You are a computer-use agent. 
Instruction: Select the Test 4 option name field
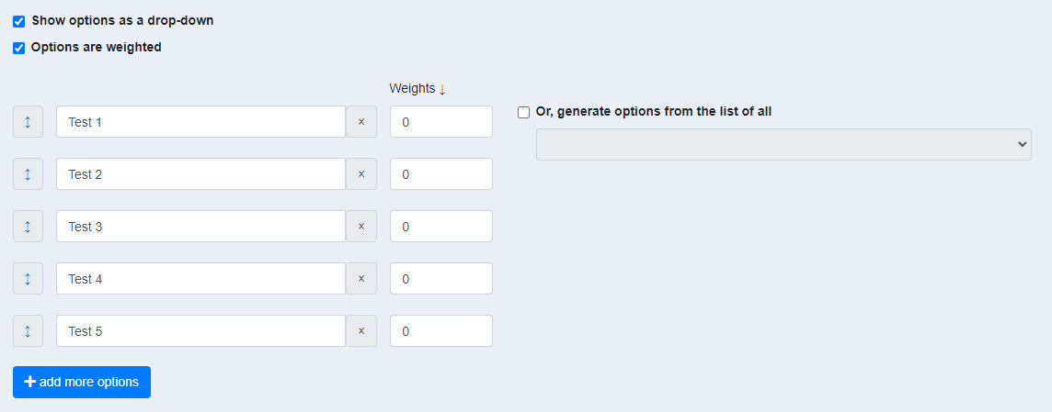click(200, 279)
